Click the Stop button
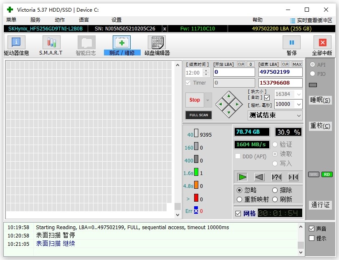 click(x=195, y=100)
